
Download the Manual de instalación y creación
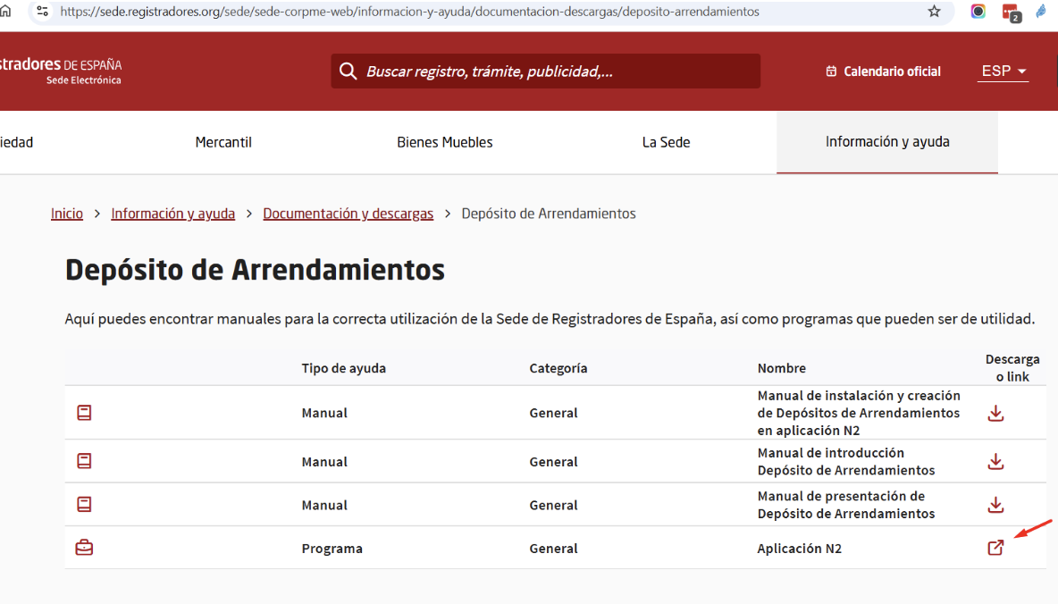click(x=995, y=413)
